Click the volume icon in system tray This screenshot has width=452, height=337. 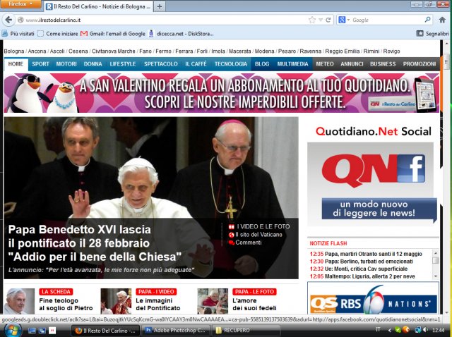pos(426,330)
